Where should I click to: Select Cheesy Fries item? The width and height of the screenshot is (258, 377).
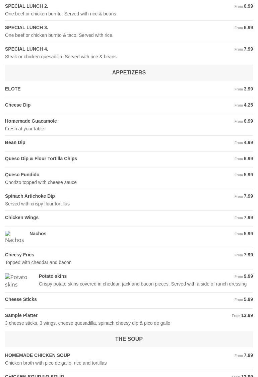(x=19, y=255)
